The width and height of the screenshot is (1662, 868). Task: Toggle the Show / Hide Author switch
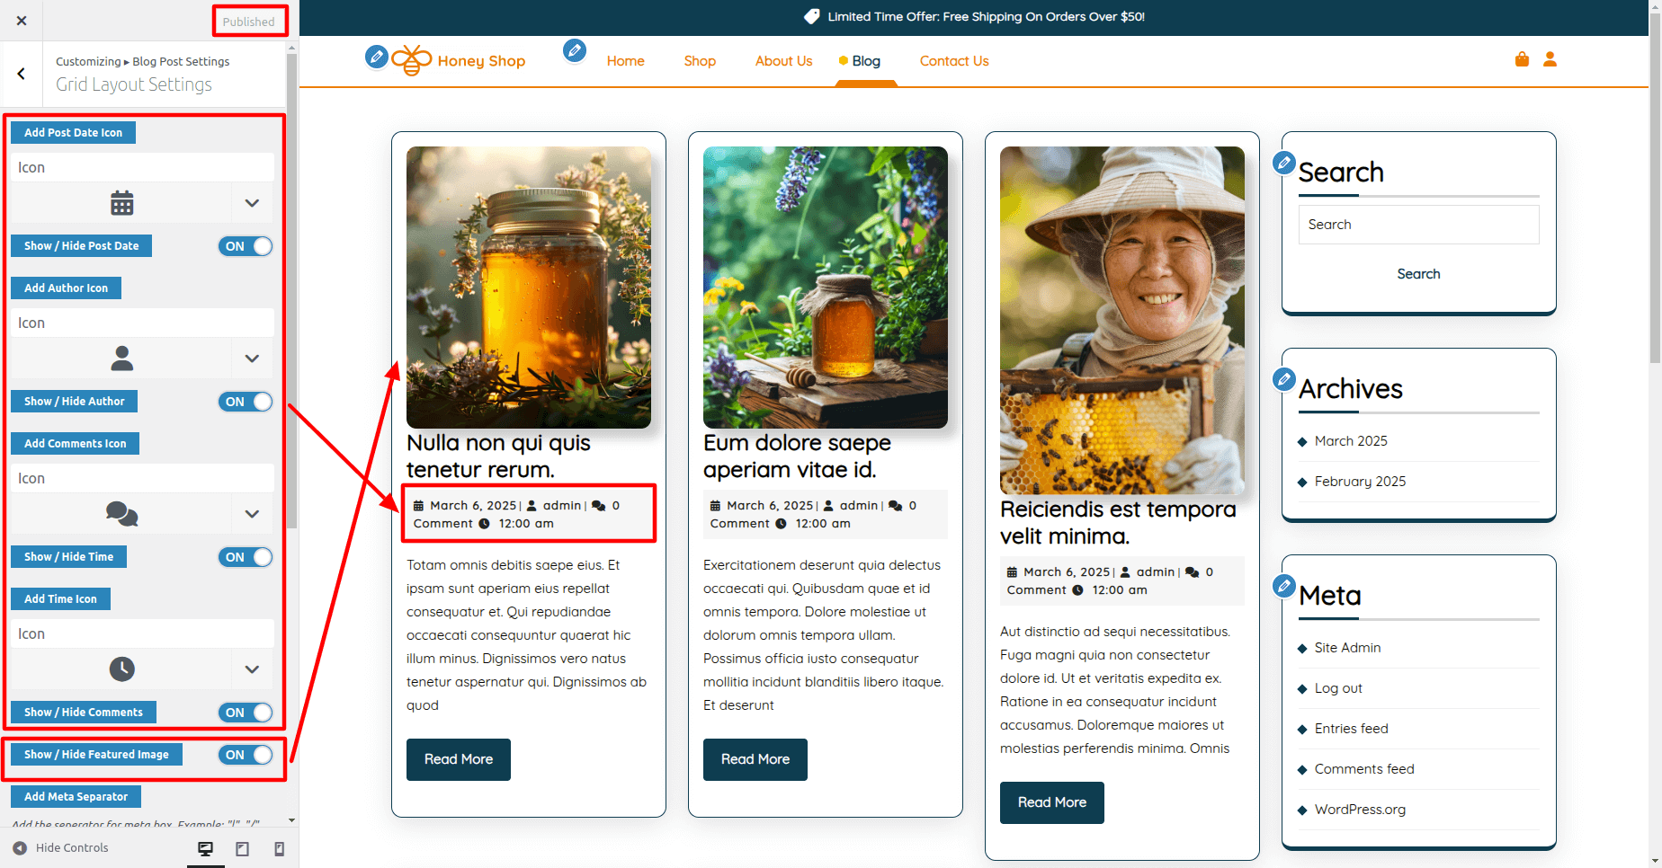click(245, 402)
